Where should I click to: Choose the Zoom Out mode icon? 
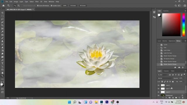coord(19,6)
